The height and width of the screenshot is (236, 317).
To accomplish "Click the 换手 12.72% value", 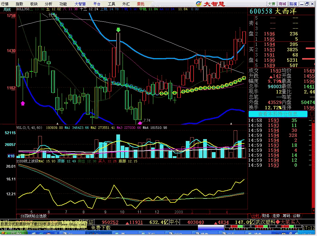I will click(x=273, y=107).
